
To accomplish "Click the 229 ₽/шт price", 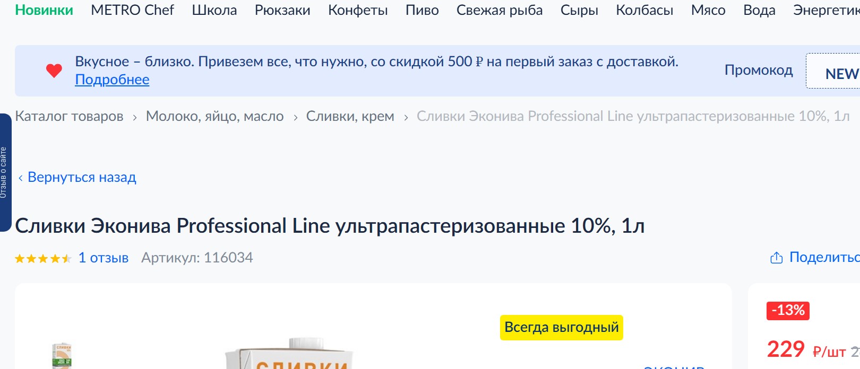I will (806, 349).
